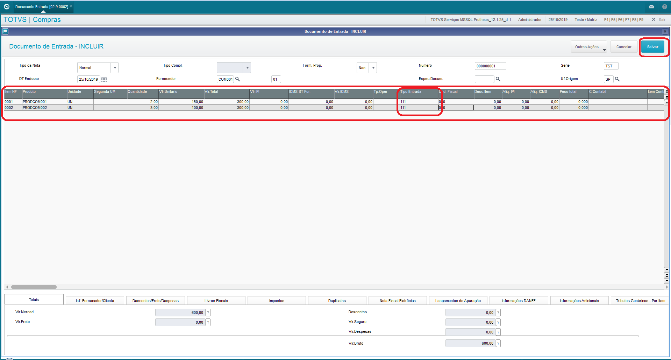Click horizontal scrollbar right arrow
Viewport: 671px width, 360px height.
(x=667, y=287)
